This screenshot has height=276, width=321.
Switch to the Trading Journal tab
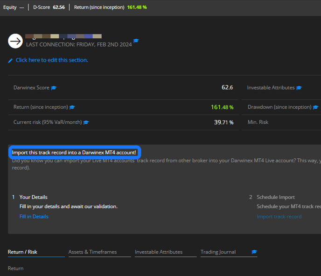218,252
